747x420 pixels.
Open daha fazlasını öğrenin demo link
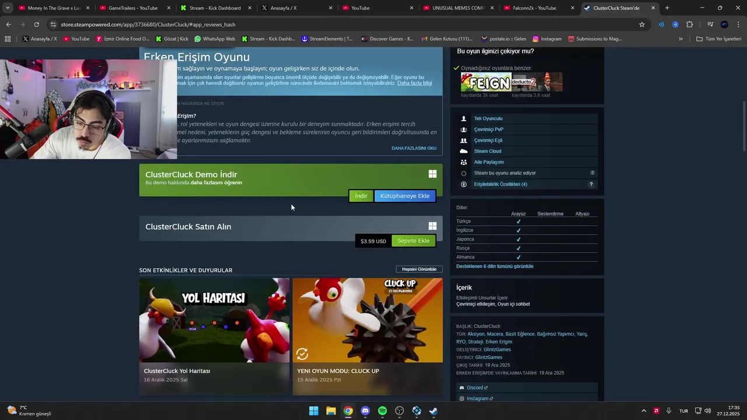217,183
